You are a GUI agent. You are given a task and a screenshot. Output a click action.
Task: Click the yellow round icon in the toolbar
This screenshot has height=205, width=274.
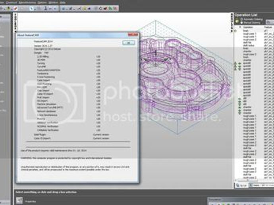(x=84, y=8)
